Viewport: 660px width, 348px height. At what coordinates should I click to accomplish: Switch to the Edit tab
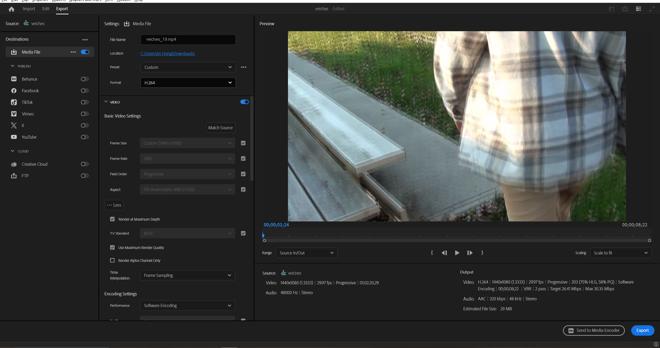(45, 9)
